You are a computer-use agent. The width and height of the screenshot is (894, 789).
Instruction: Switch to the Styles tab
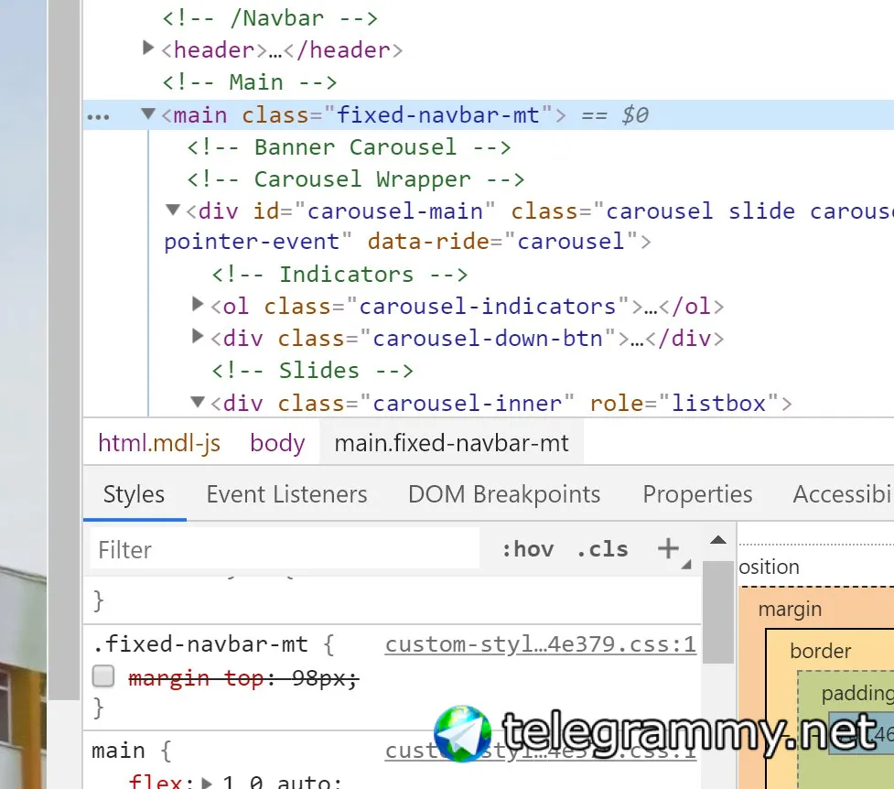134,494
